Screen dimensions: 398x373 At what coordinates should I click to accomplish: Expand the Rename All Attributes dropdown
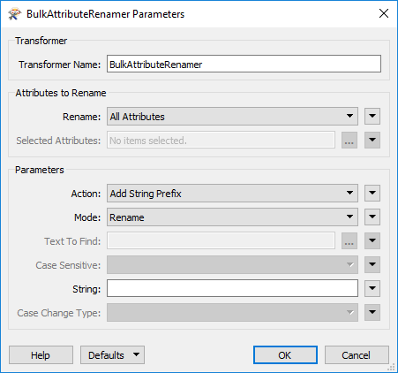pyautogui.click(x=232, y=117)
